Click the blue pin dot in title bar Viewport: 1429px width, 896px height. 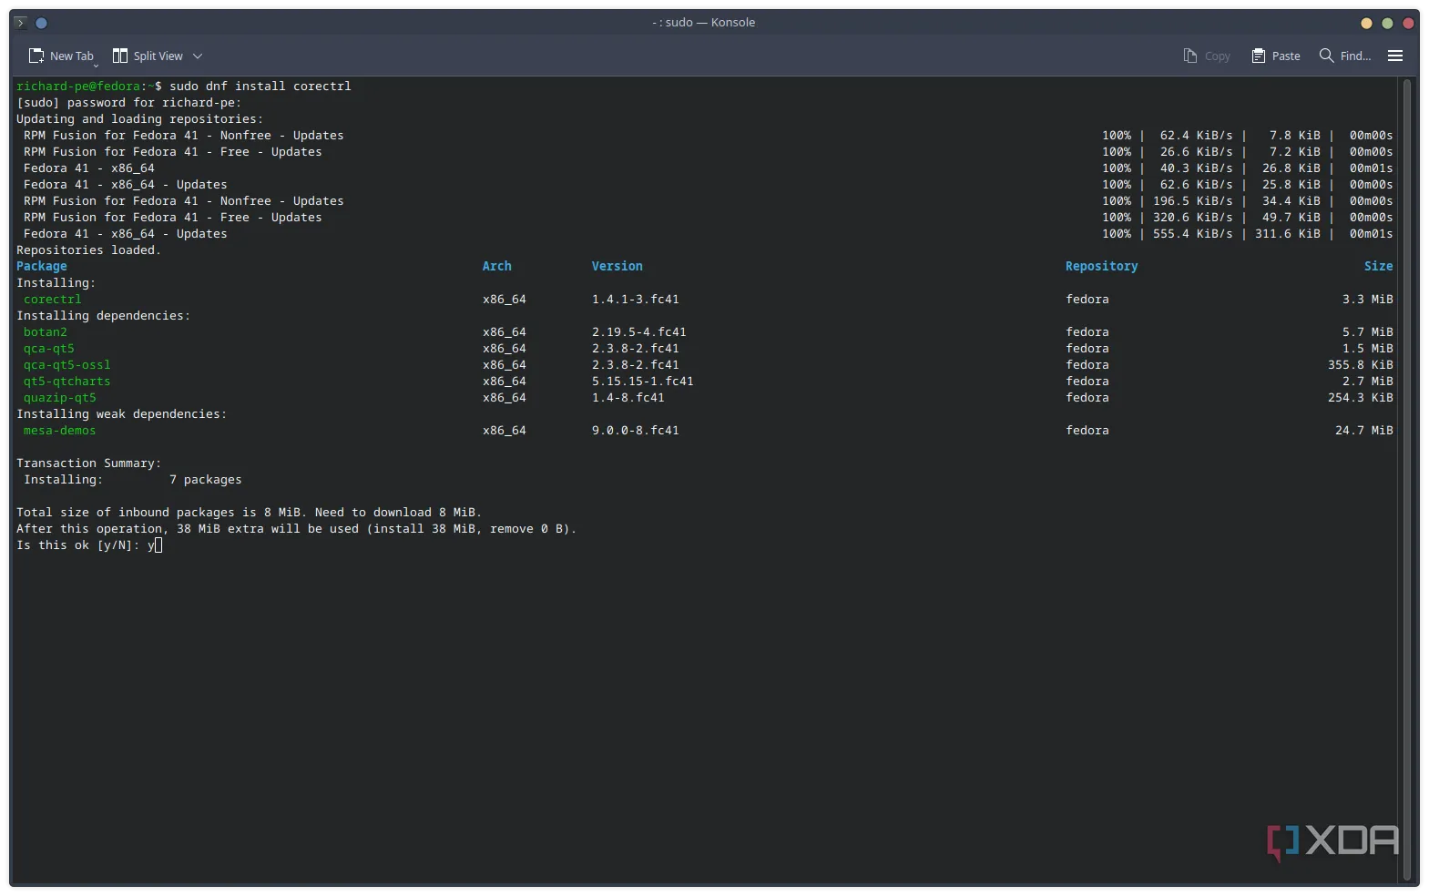[x=41, y=23]
